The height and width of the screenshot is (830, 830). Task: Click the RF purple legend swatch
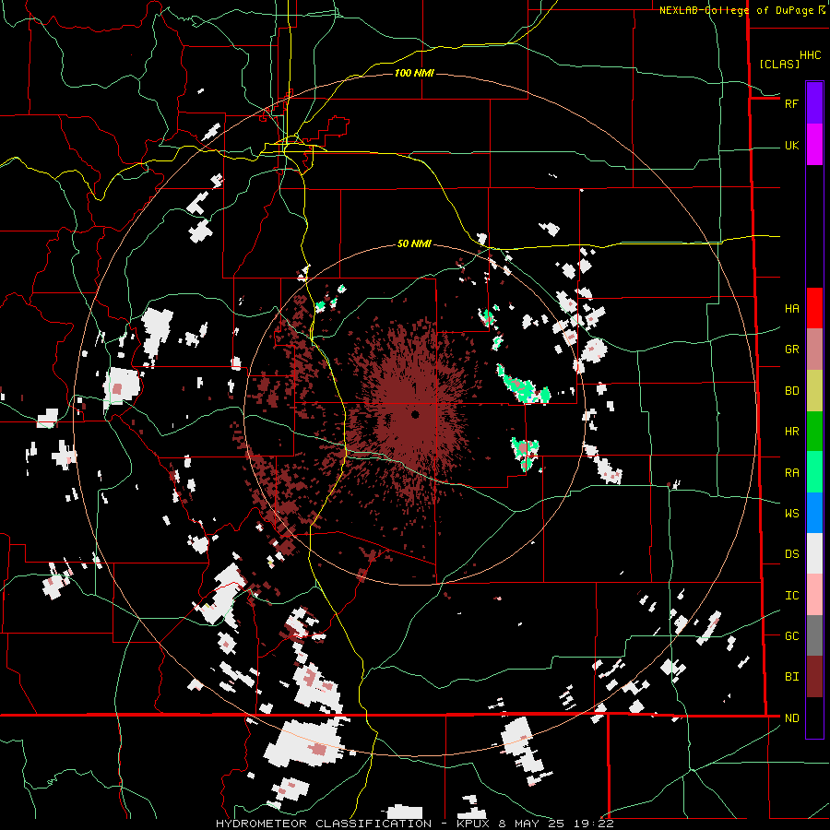tap(814, 103)
